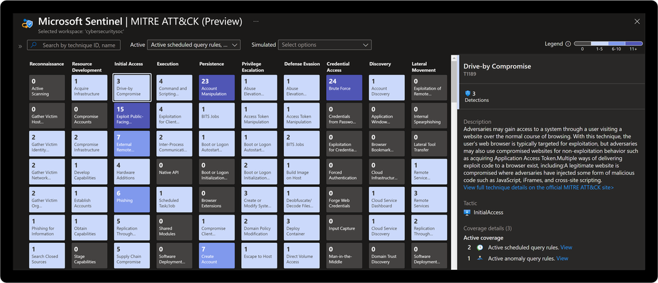Select the Internal Spearphishing tile
658x283 pixels.
tap(429, 115)
